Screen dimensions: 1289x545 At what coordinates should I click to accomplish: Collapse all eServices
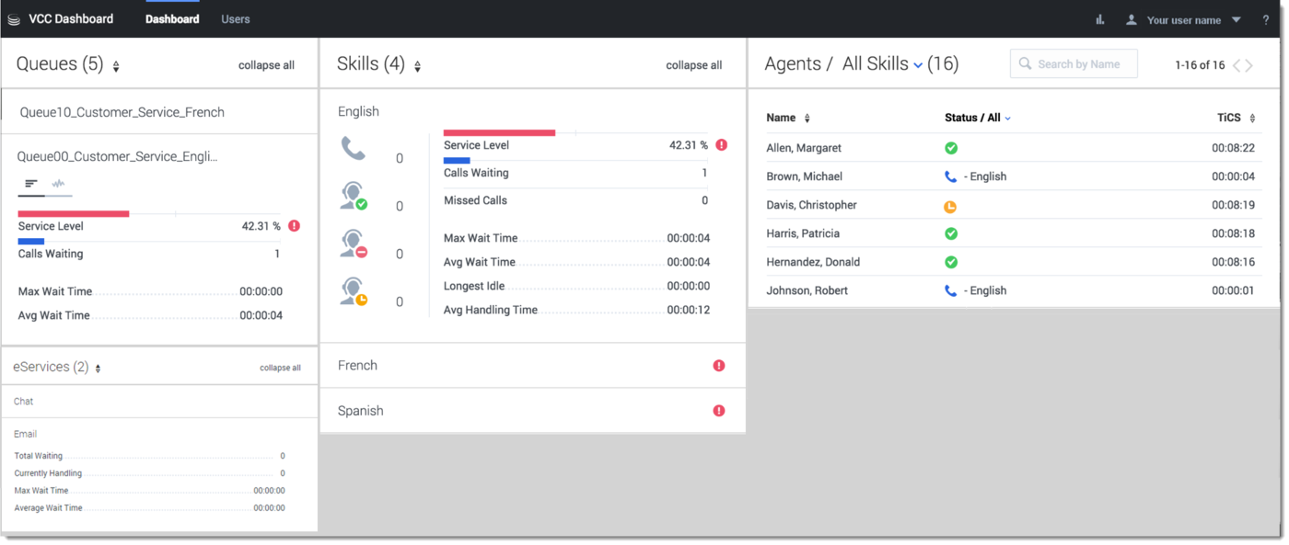[280, 368]
